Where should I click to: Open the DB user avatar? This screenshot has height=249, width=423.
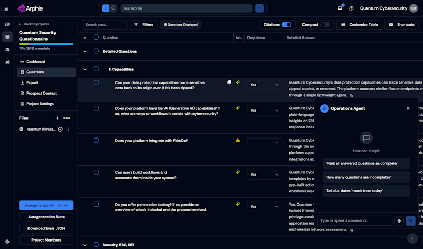pos(413,8)
